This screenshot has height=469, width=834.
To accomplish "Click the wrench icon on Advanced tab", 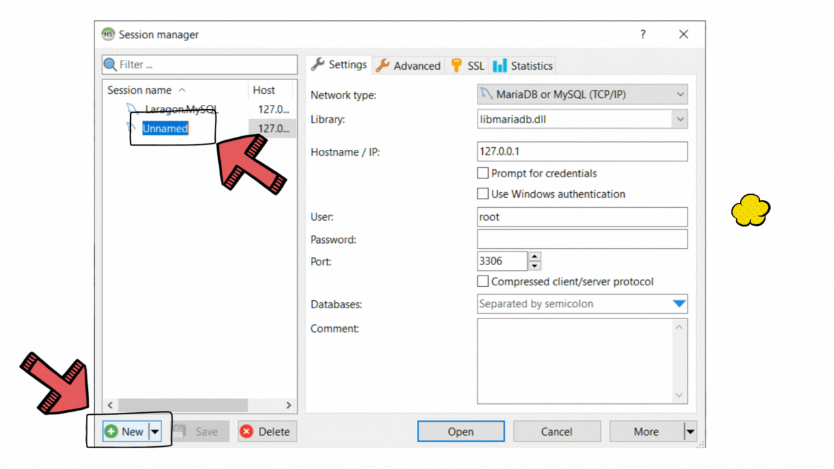I will pos(382,65).
